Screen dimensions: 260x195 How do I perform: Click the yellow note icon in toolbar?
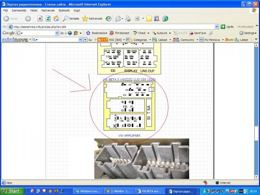149,19
